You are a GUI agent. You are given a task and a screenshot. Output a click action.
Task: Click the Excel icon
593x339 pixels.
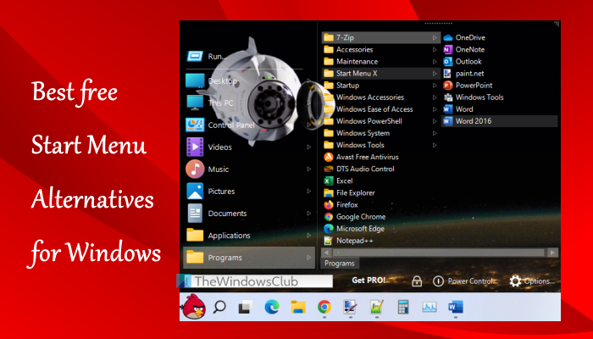329,181
